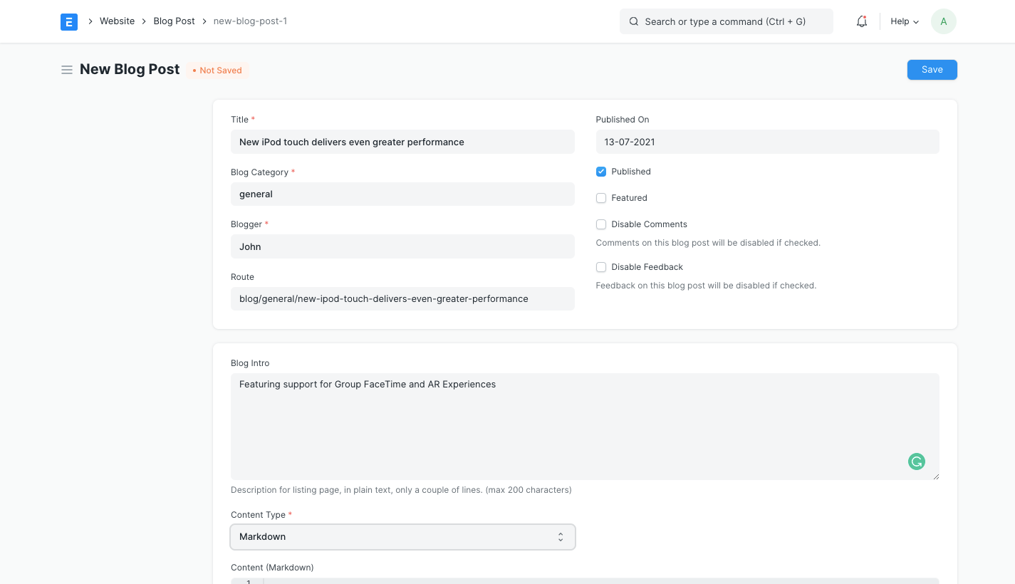Click the Grammarly icon in Blog Intro
The width and height of the screenshot is (1015, 584).
(x=916, y=462)
